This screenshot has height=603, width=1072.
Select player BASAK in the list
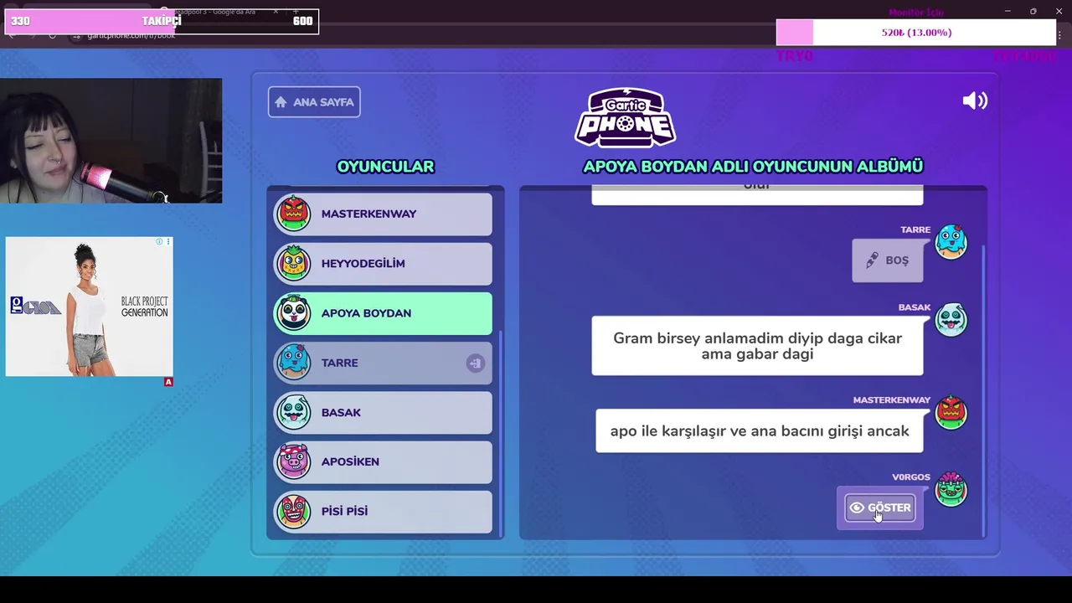click(384, 412)
